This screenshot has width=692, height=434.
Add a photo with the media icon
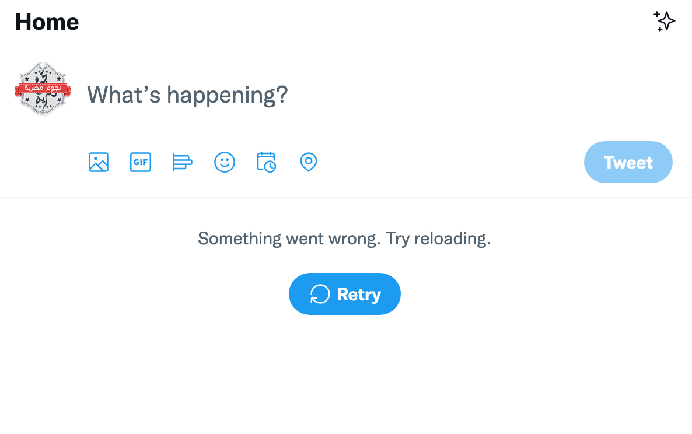click(99, 162)
